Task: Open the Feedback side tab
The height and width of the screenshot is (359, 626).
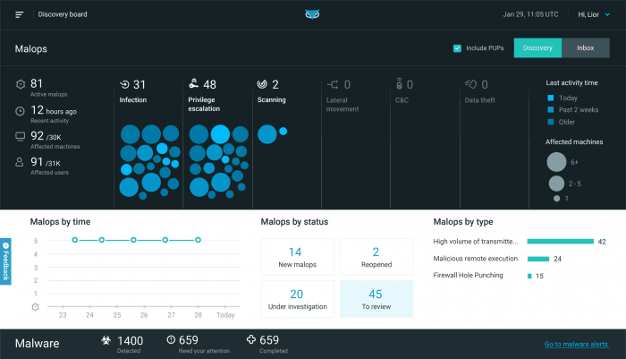Action: pyautogui.click(x=5, y=261)
